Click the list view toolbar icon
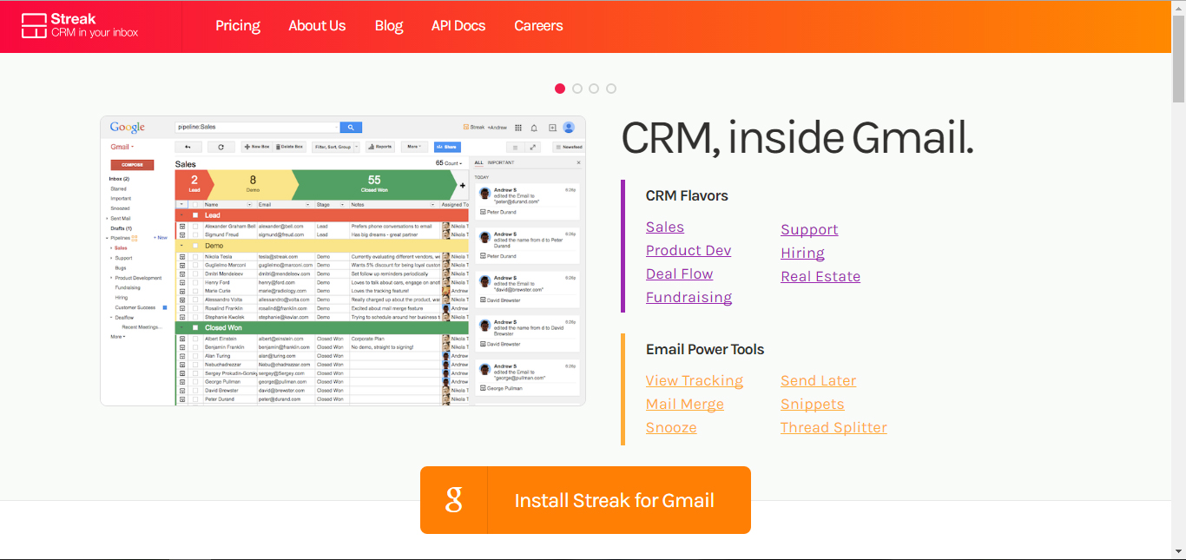The image size is (1186, 560). 516,147
